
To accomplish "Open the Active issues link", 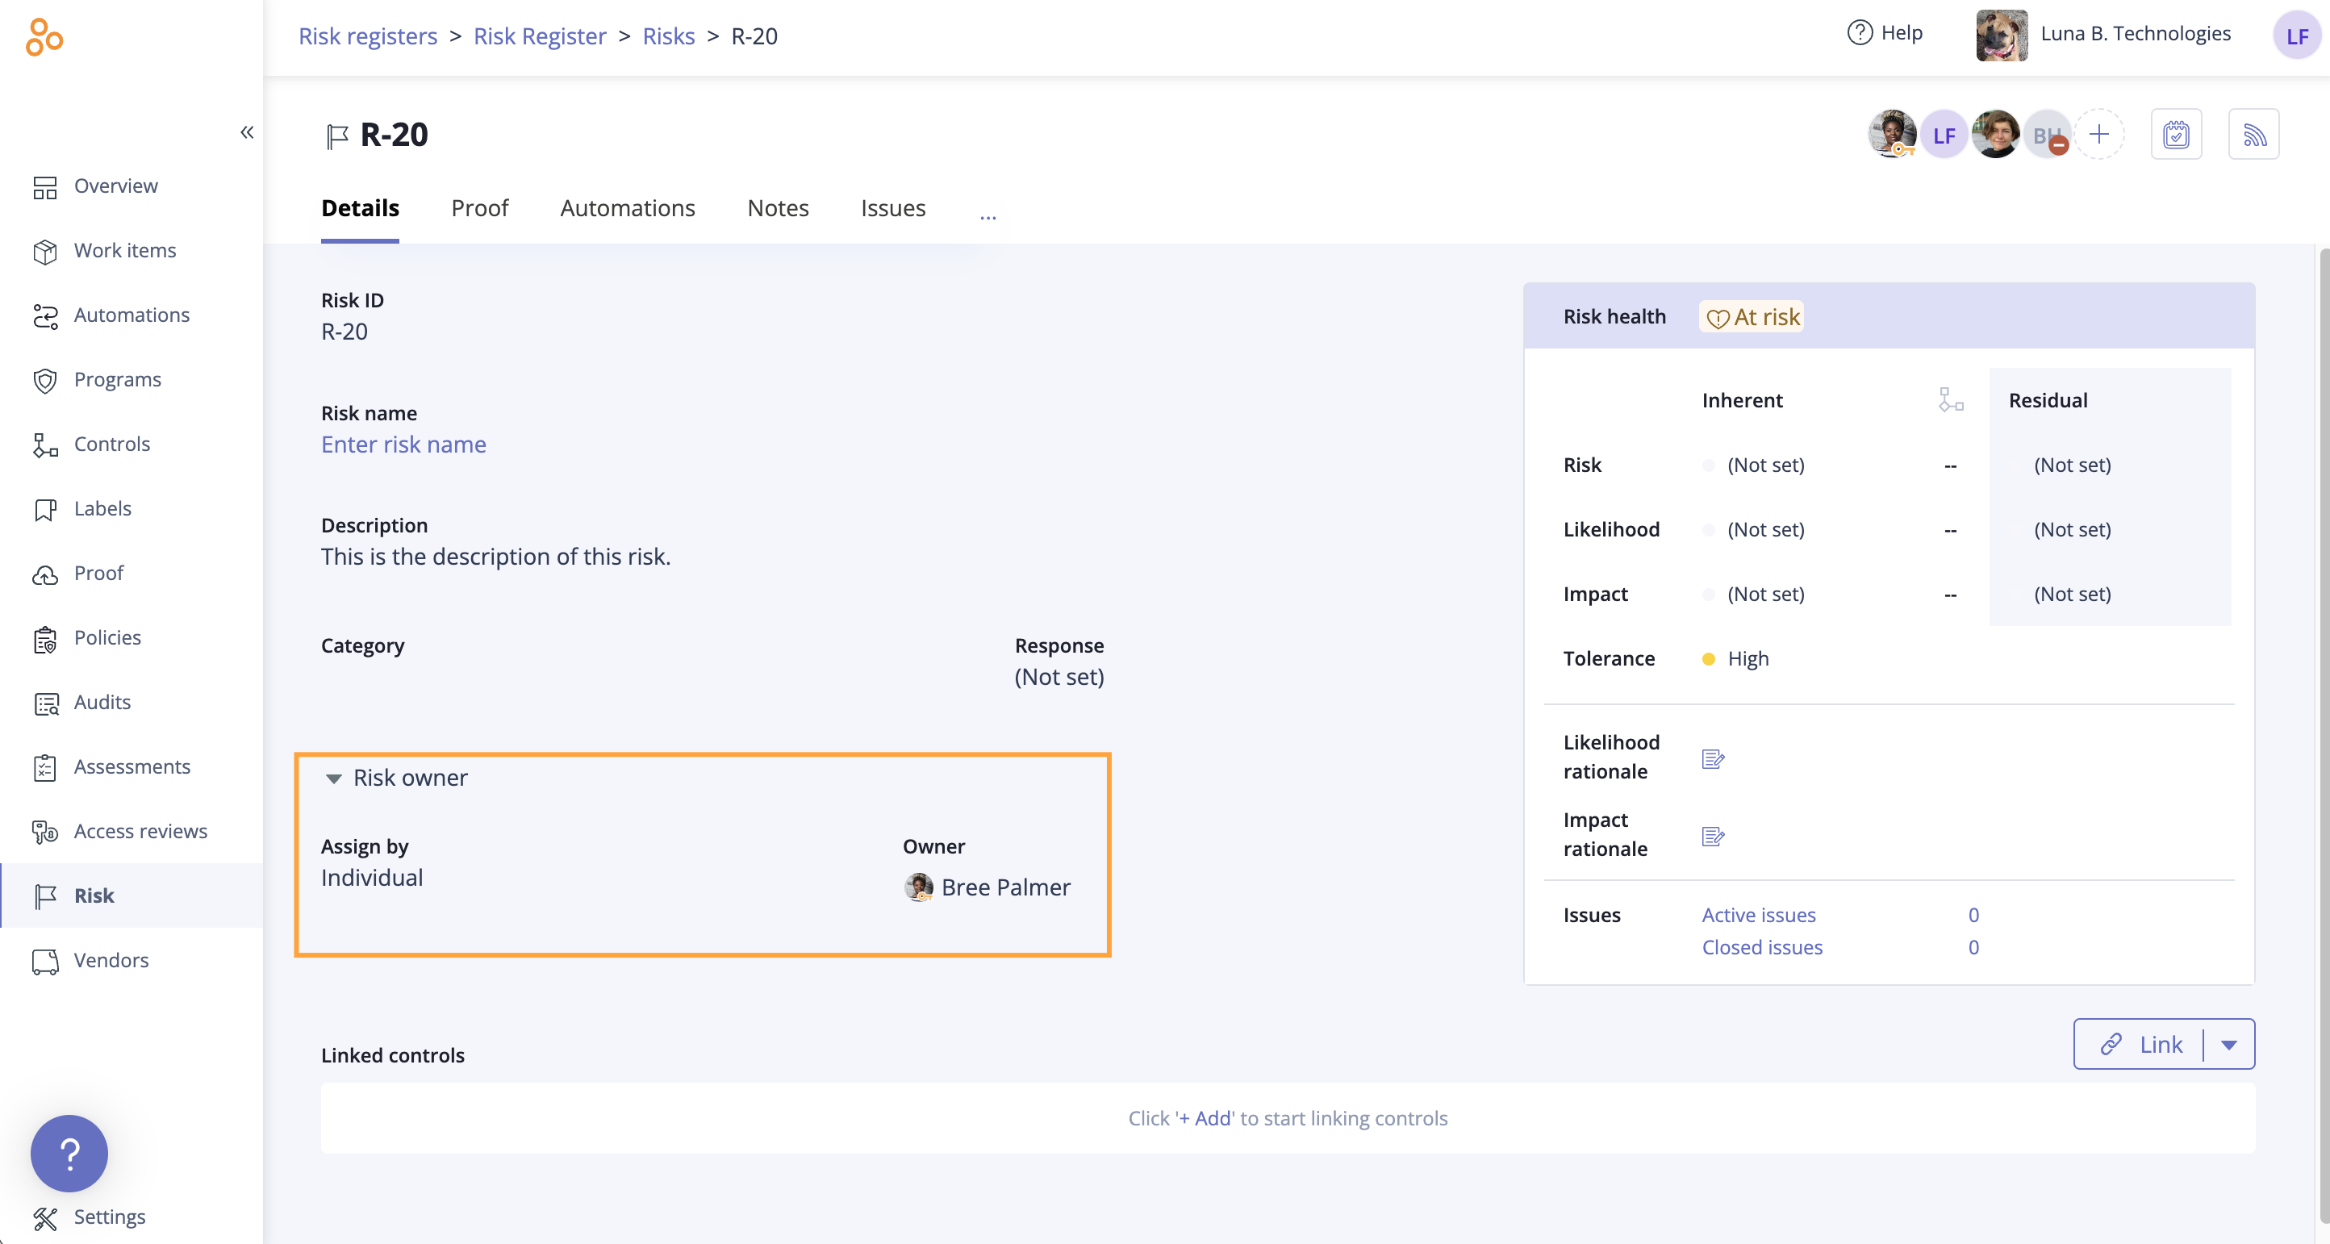I will [x=1758, y=915].
